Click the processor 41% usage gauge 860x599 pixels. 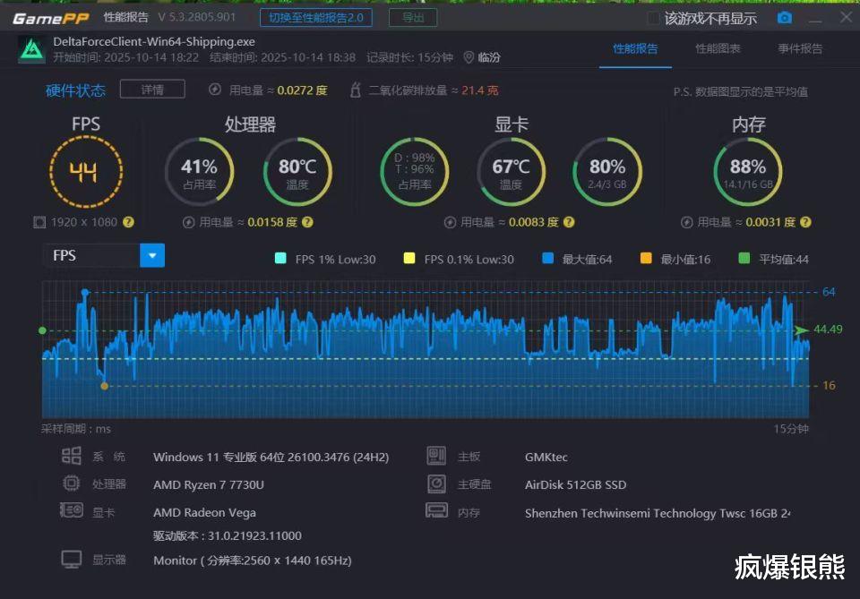coord(199,172)
